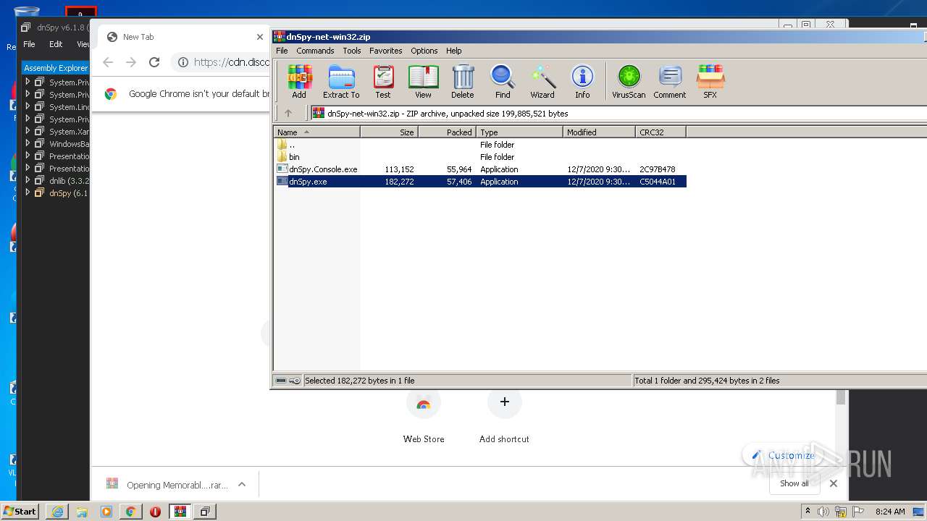Open WinRAR Tools menu

pyautogui.click(x=352, y=51)
